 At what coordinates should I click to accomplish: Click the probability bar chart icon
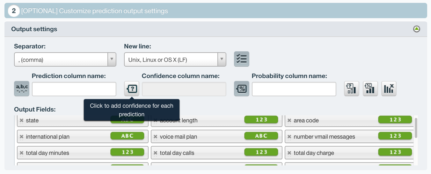370,89
